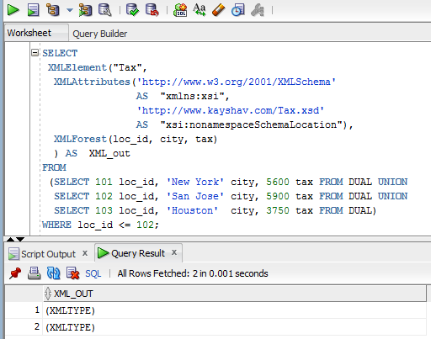
Task: Collapse the SELECT statement code fold
Action: (35, 52)
